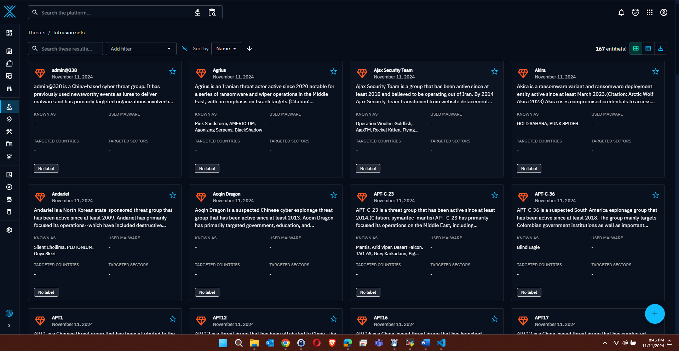This screenshot has height=351, width=679.
Task: Open the Techniques tools sidebar icon
Action: pyautogui.click(x=9, y=131)
